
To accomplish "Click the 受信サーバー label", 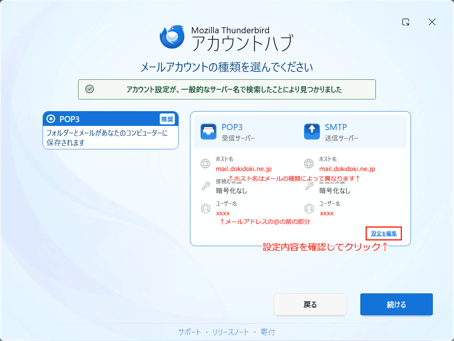I will [x=238, y=138].
